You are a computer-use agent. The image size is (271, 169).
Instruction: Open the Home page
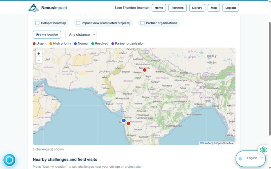[x=159, y=8]
